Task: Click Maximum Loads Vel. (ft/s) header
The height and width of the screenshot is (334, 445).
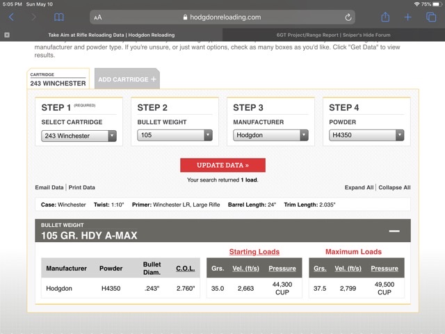Action: pos(348,269)
